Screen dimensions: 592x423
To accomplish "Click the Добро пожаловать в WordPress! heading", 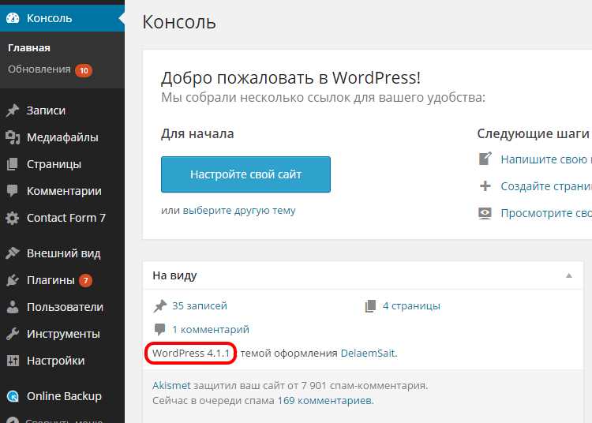I will [x=290, y=78].
